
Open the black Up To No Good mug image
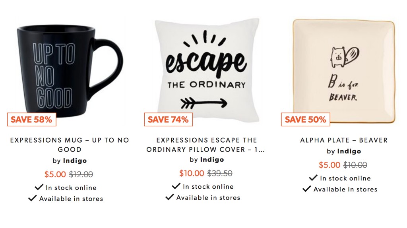(70, 71)
